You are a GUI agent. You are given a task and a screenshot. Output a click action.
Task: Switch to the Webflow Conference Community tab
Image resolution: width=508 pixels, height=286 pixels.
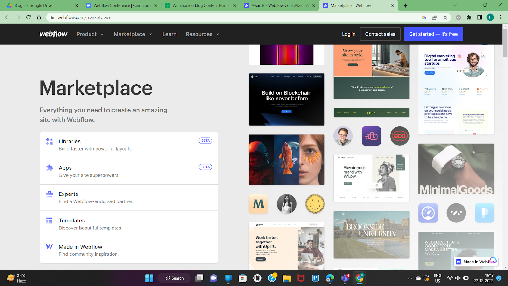[121, 5]
